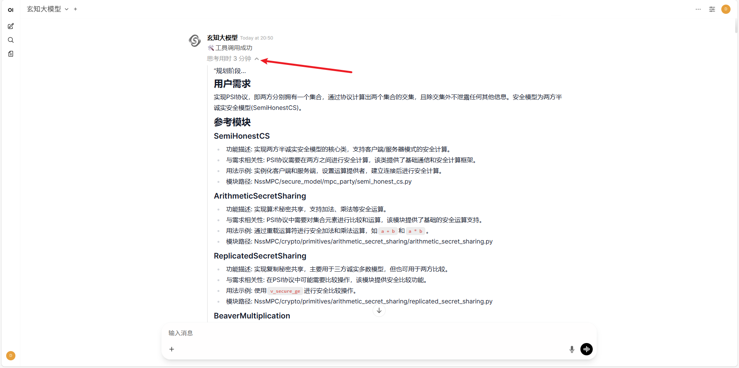Click the message timestamp Today at 20:50
Screen dimensions: 739x368
point(257,38)
